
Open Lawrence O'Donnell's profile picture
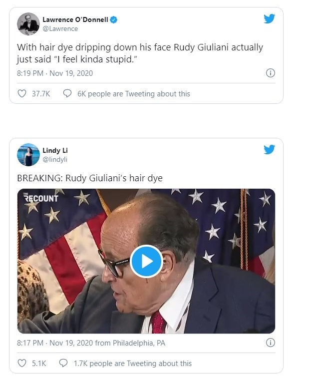pos(28,24)
